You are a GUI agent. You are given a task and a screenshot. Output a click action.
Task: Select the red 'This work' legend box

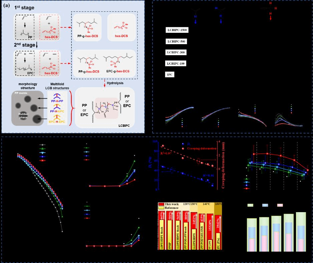(162, 204)
